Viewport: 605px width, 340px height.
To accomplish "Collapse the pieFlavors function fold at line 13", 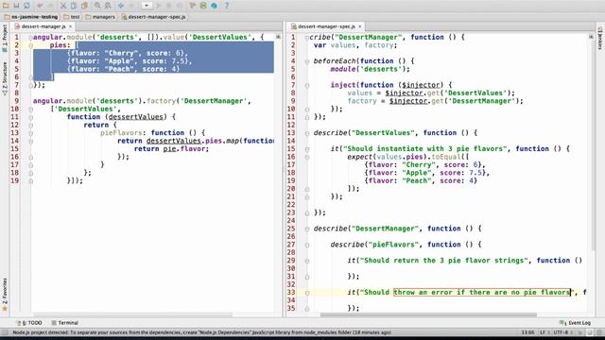I will (x=30, y=133).
